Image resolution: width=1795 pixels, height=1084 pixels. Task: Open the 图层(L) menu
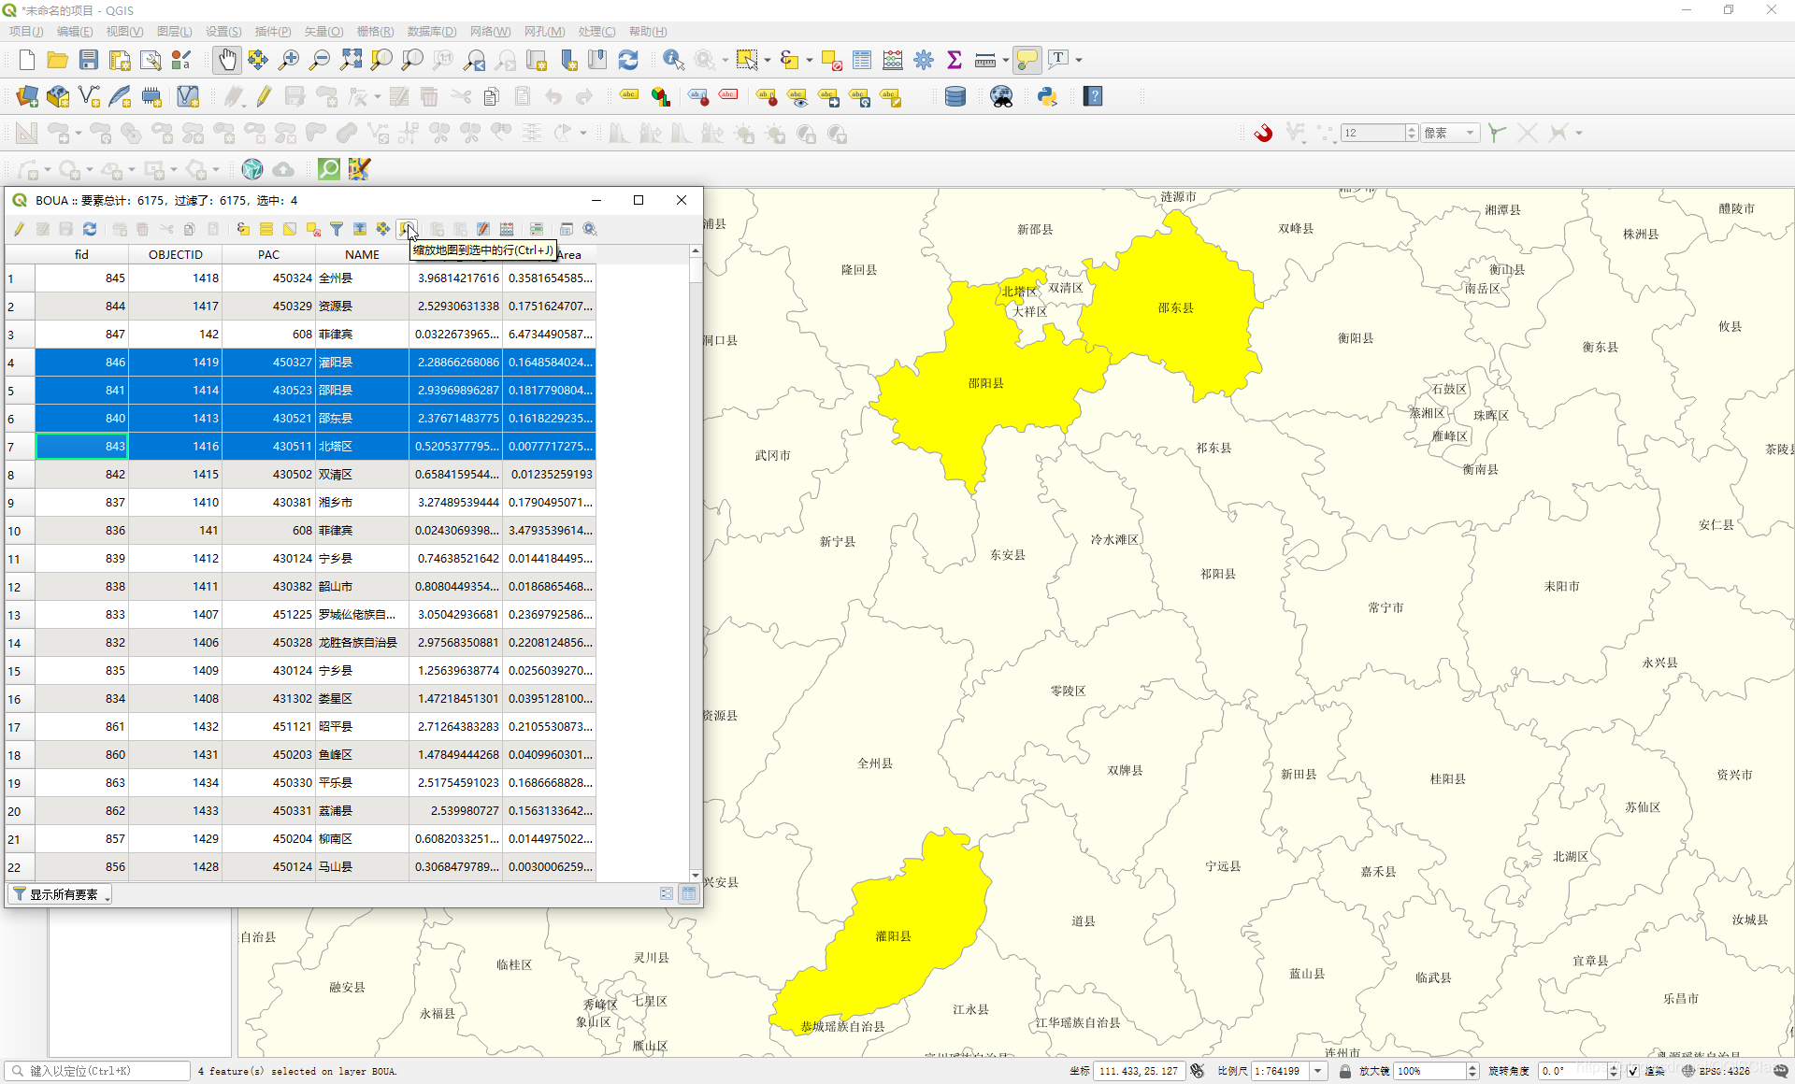(174, 31)
